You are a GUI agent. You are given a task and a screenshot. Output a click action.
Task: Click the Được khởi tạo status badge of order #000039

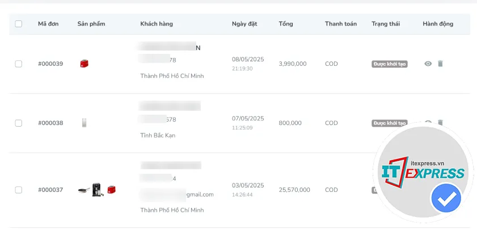pyautogui.click(x=390, y=64)
